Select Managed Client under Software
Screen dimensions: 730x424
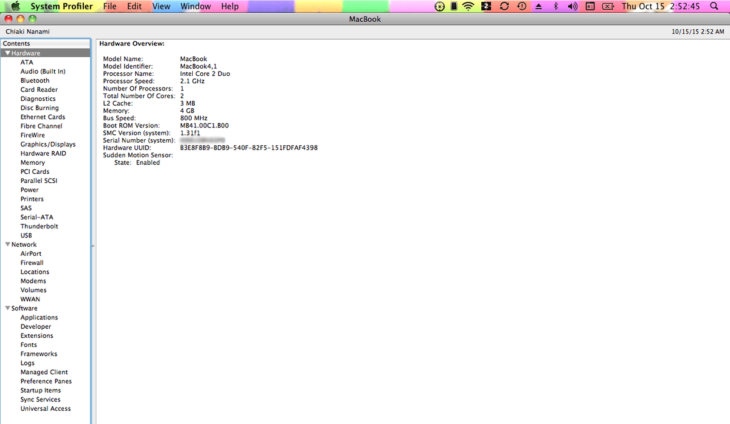pos(44,372)
